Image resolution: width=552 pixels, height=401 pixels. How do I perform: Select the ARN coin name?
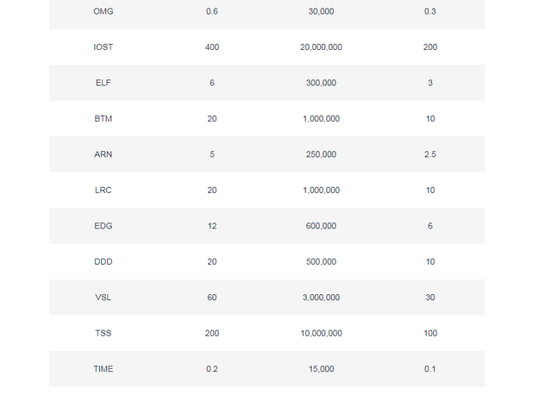103,154
